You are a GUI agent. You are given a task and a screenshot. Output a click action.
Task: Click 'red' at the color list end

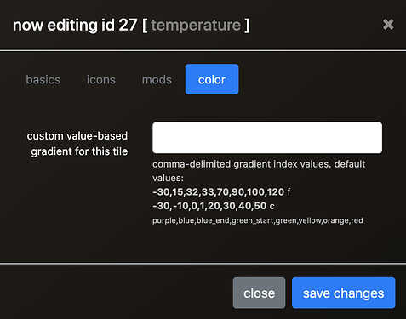tap(357, 220)
